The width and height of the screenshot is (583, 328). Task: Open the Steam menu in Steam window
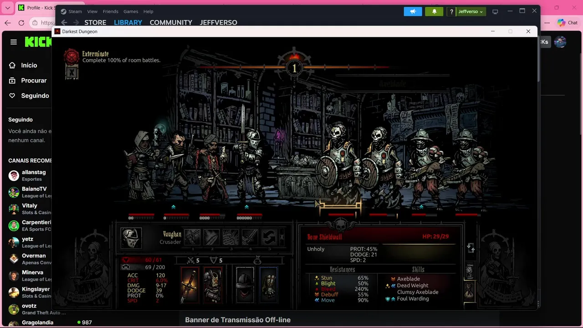tap(72, 11)
